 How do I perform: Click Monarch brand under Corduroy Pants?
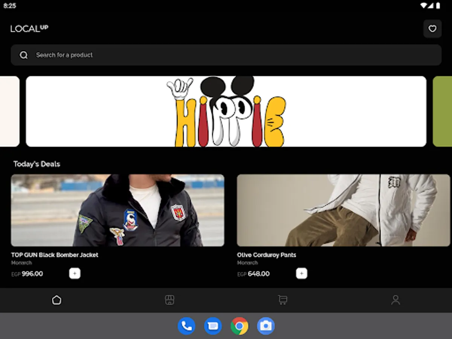point(247,263)
